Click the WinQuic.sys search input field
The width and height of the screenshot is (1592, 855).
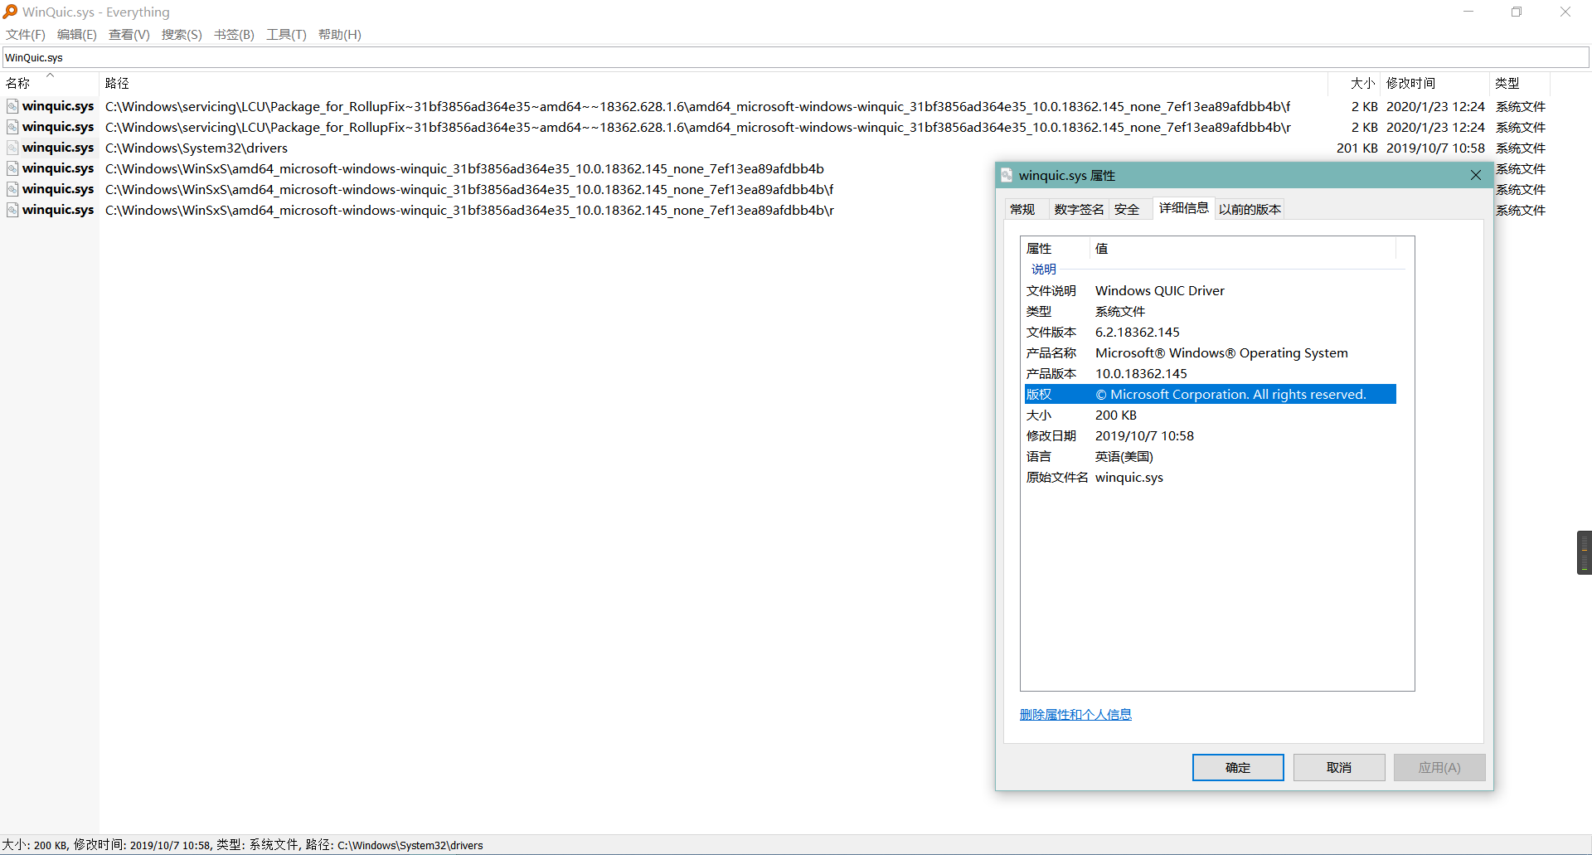pyautogui.click(x=794, y=57)
